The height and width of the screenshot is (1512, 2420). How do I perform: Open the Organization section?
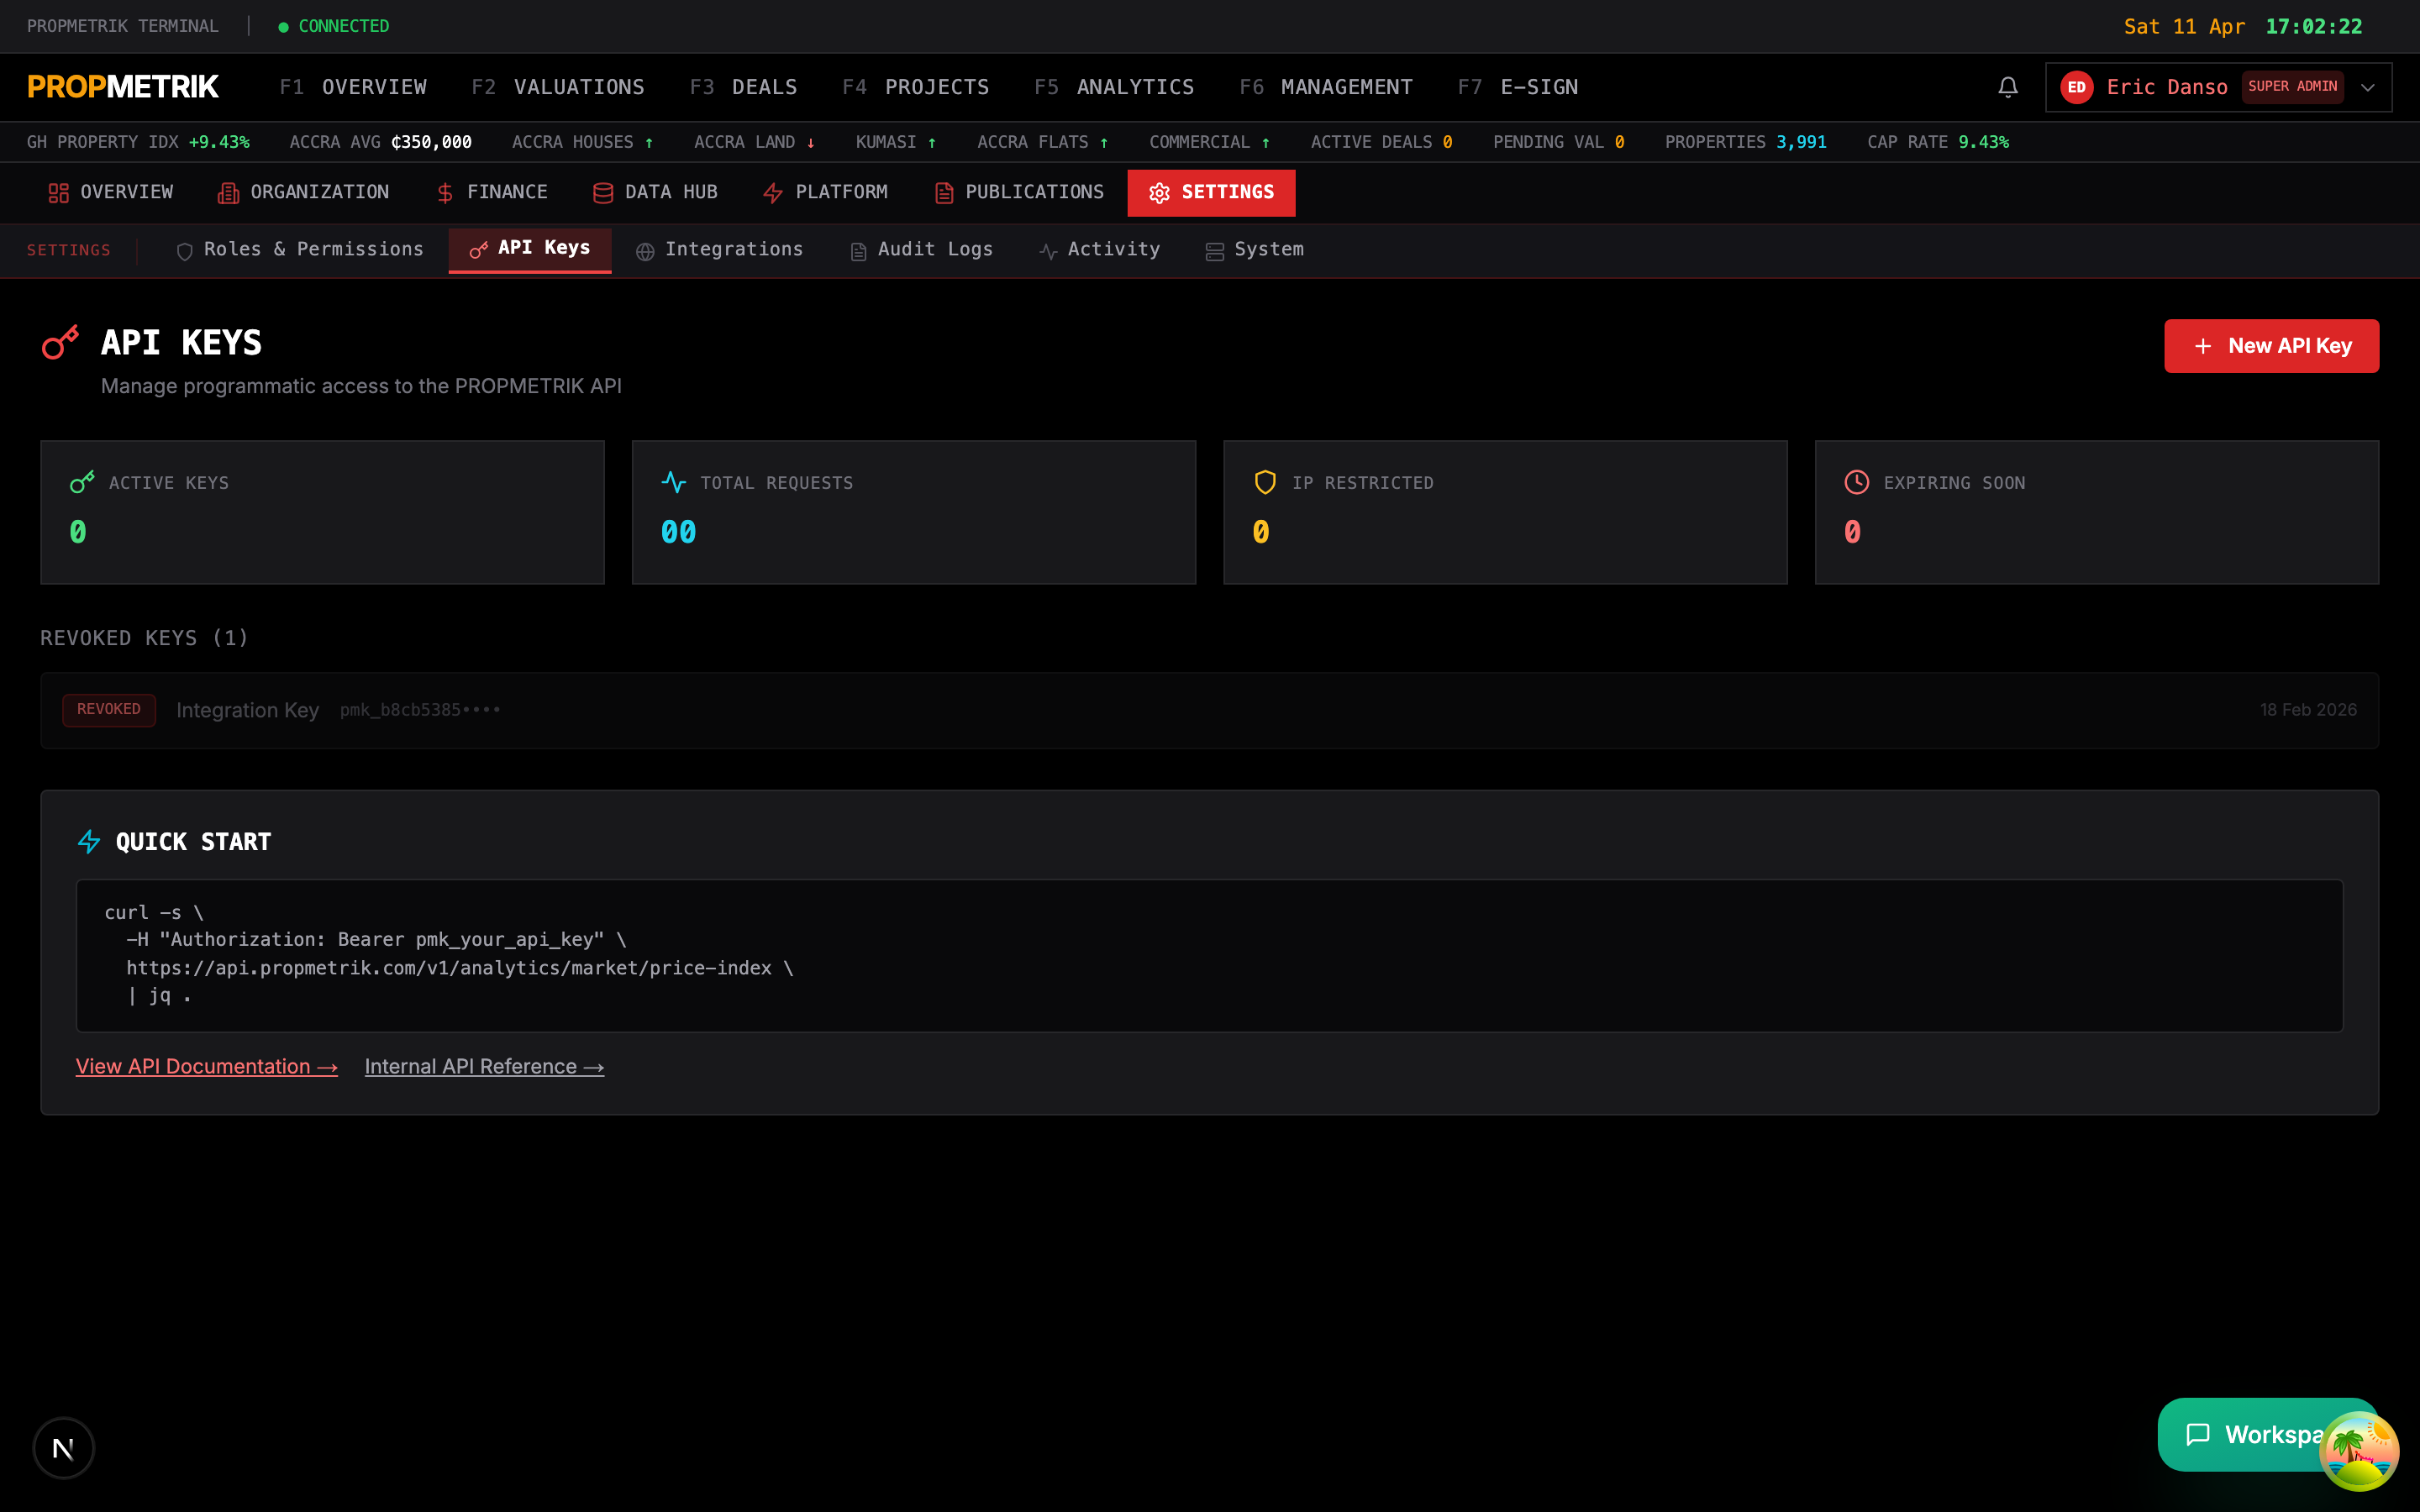(303, 192)
